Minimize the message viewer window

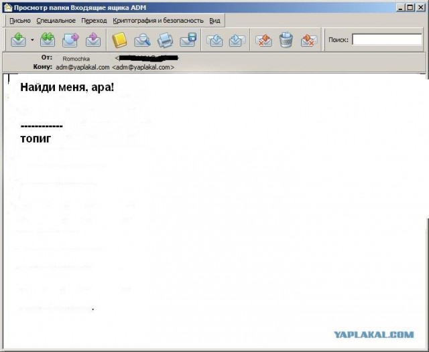tap(400, 7)
